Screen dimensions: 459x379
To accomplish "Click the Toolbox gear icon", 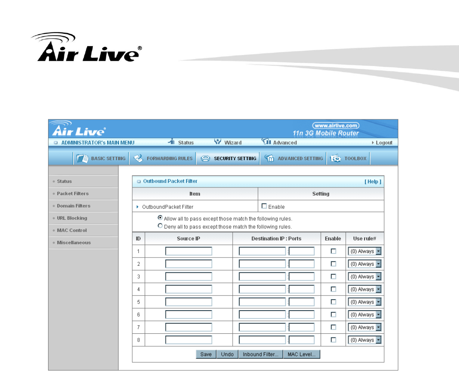I will [336, 158].
